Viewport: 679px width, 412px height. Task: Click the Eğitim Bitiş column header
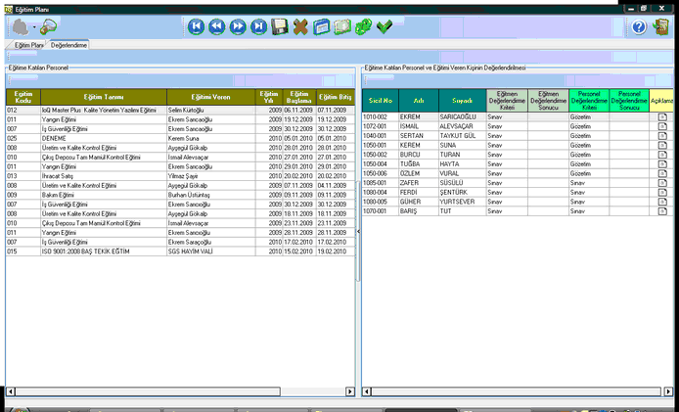pos(336,97)
